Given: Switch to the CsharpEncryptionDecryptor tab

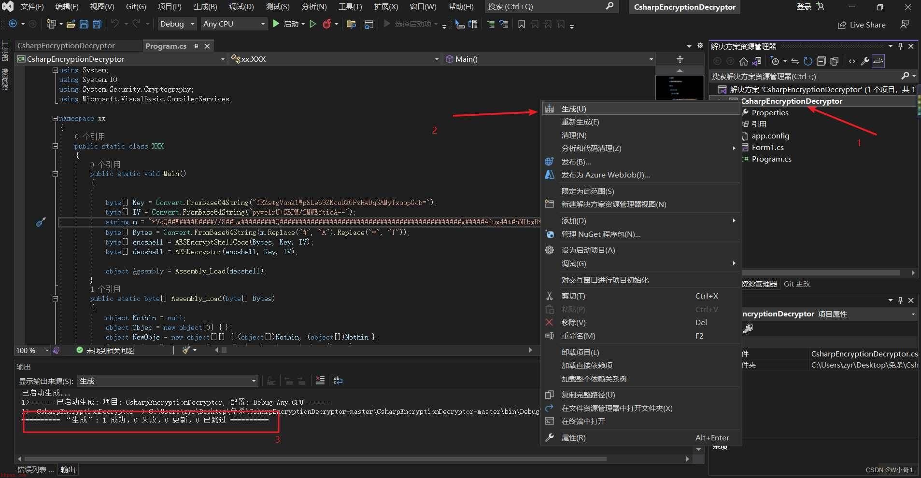Looking at the screenshot, I should [66, 45].
